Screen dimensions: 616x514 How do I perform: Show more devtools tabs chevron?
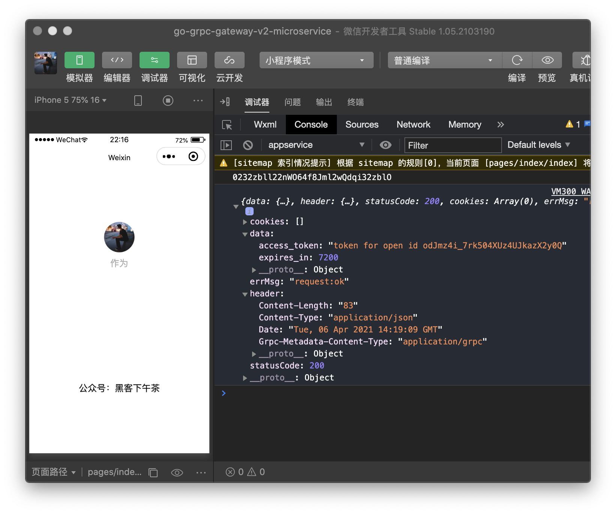pos(501,125)
